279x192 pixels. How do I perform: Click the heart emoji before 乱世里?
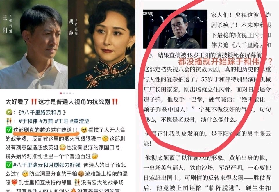pyautogui.click(x=15, y=182)
